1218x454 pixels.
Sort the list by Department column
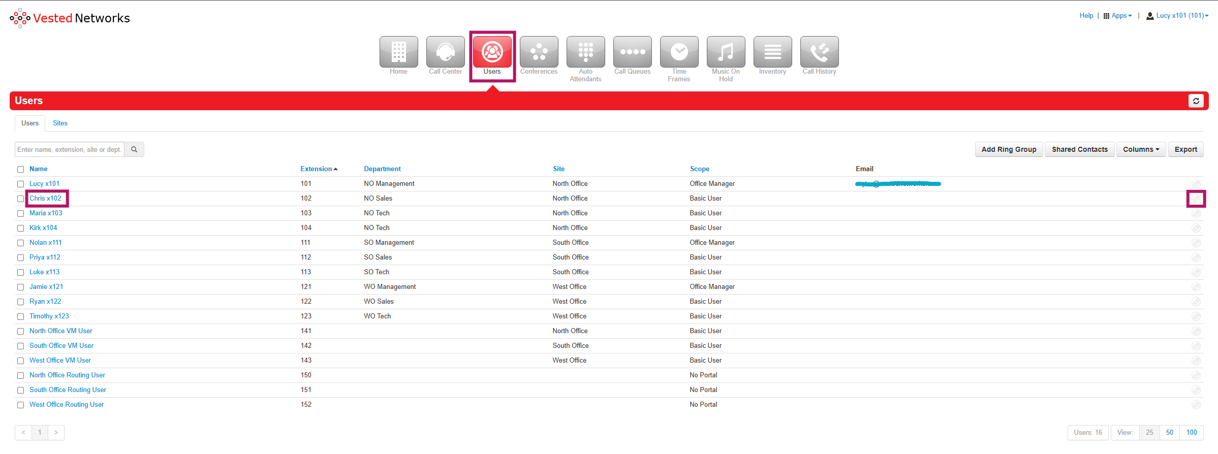pos(382,169)
